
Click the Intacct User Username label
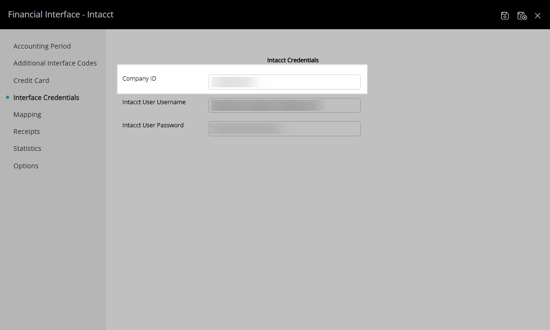point(154,102)
